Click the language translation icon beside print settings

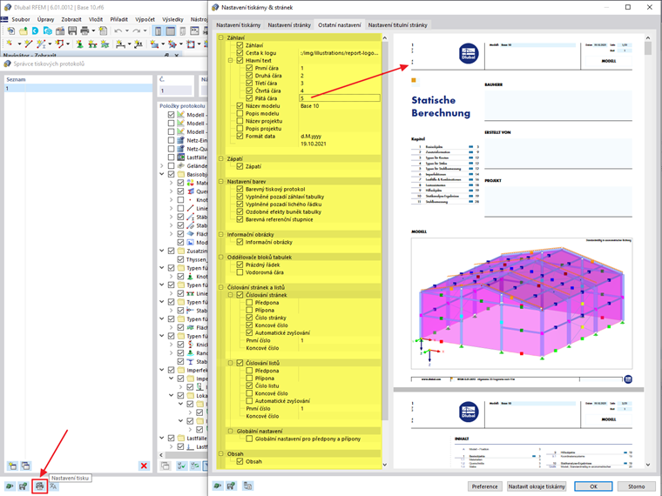click(x=53, y=486)
